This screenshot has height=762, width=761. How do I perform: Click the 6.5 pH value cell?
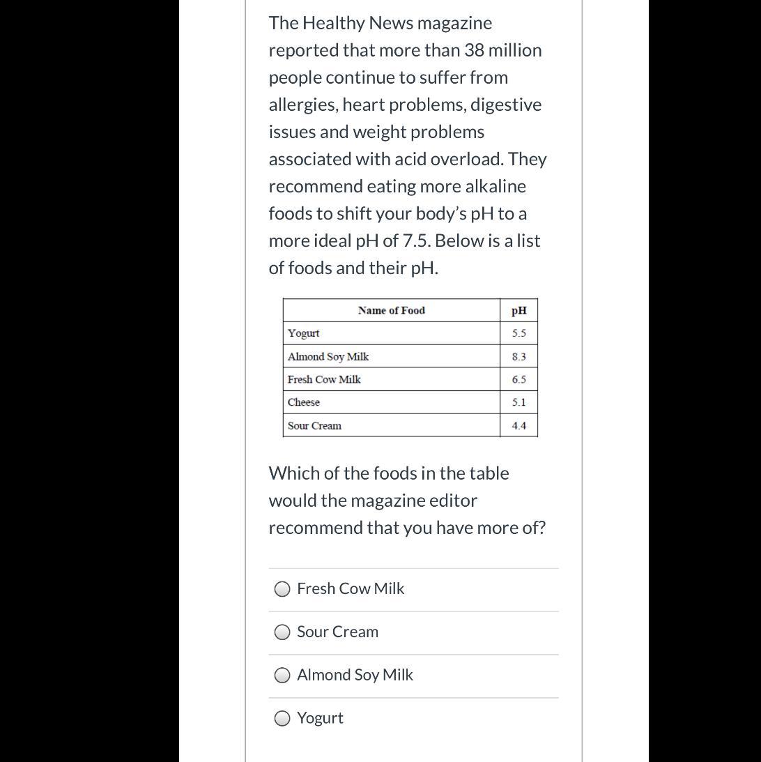tap(518, 379)
